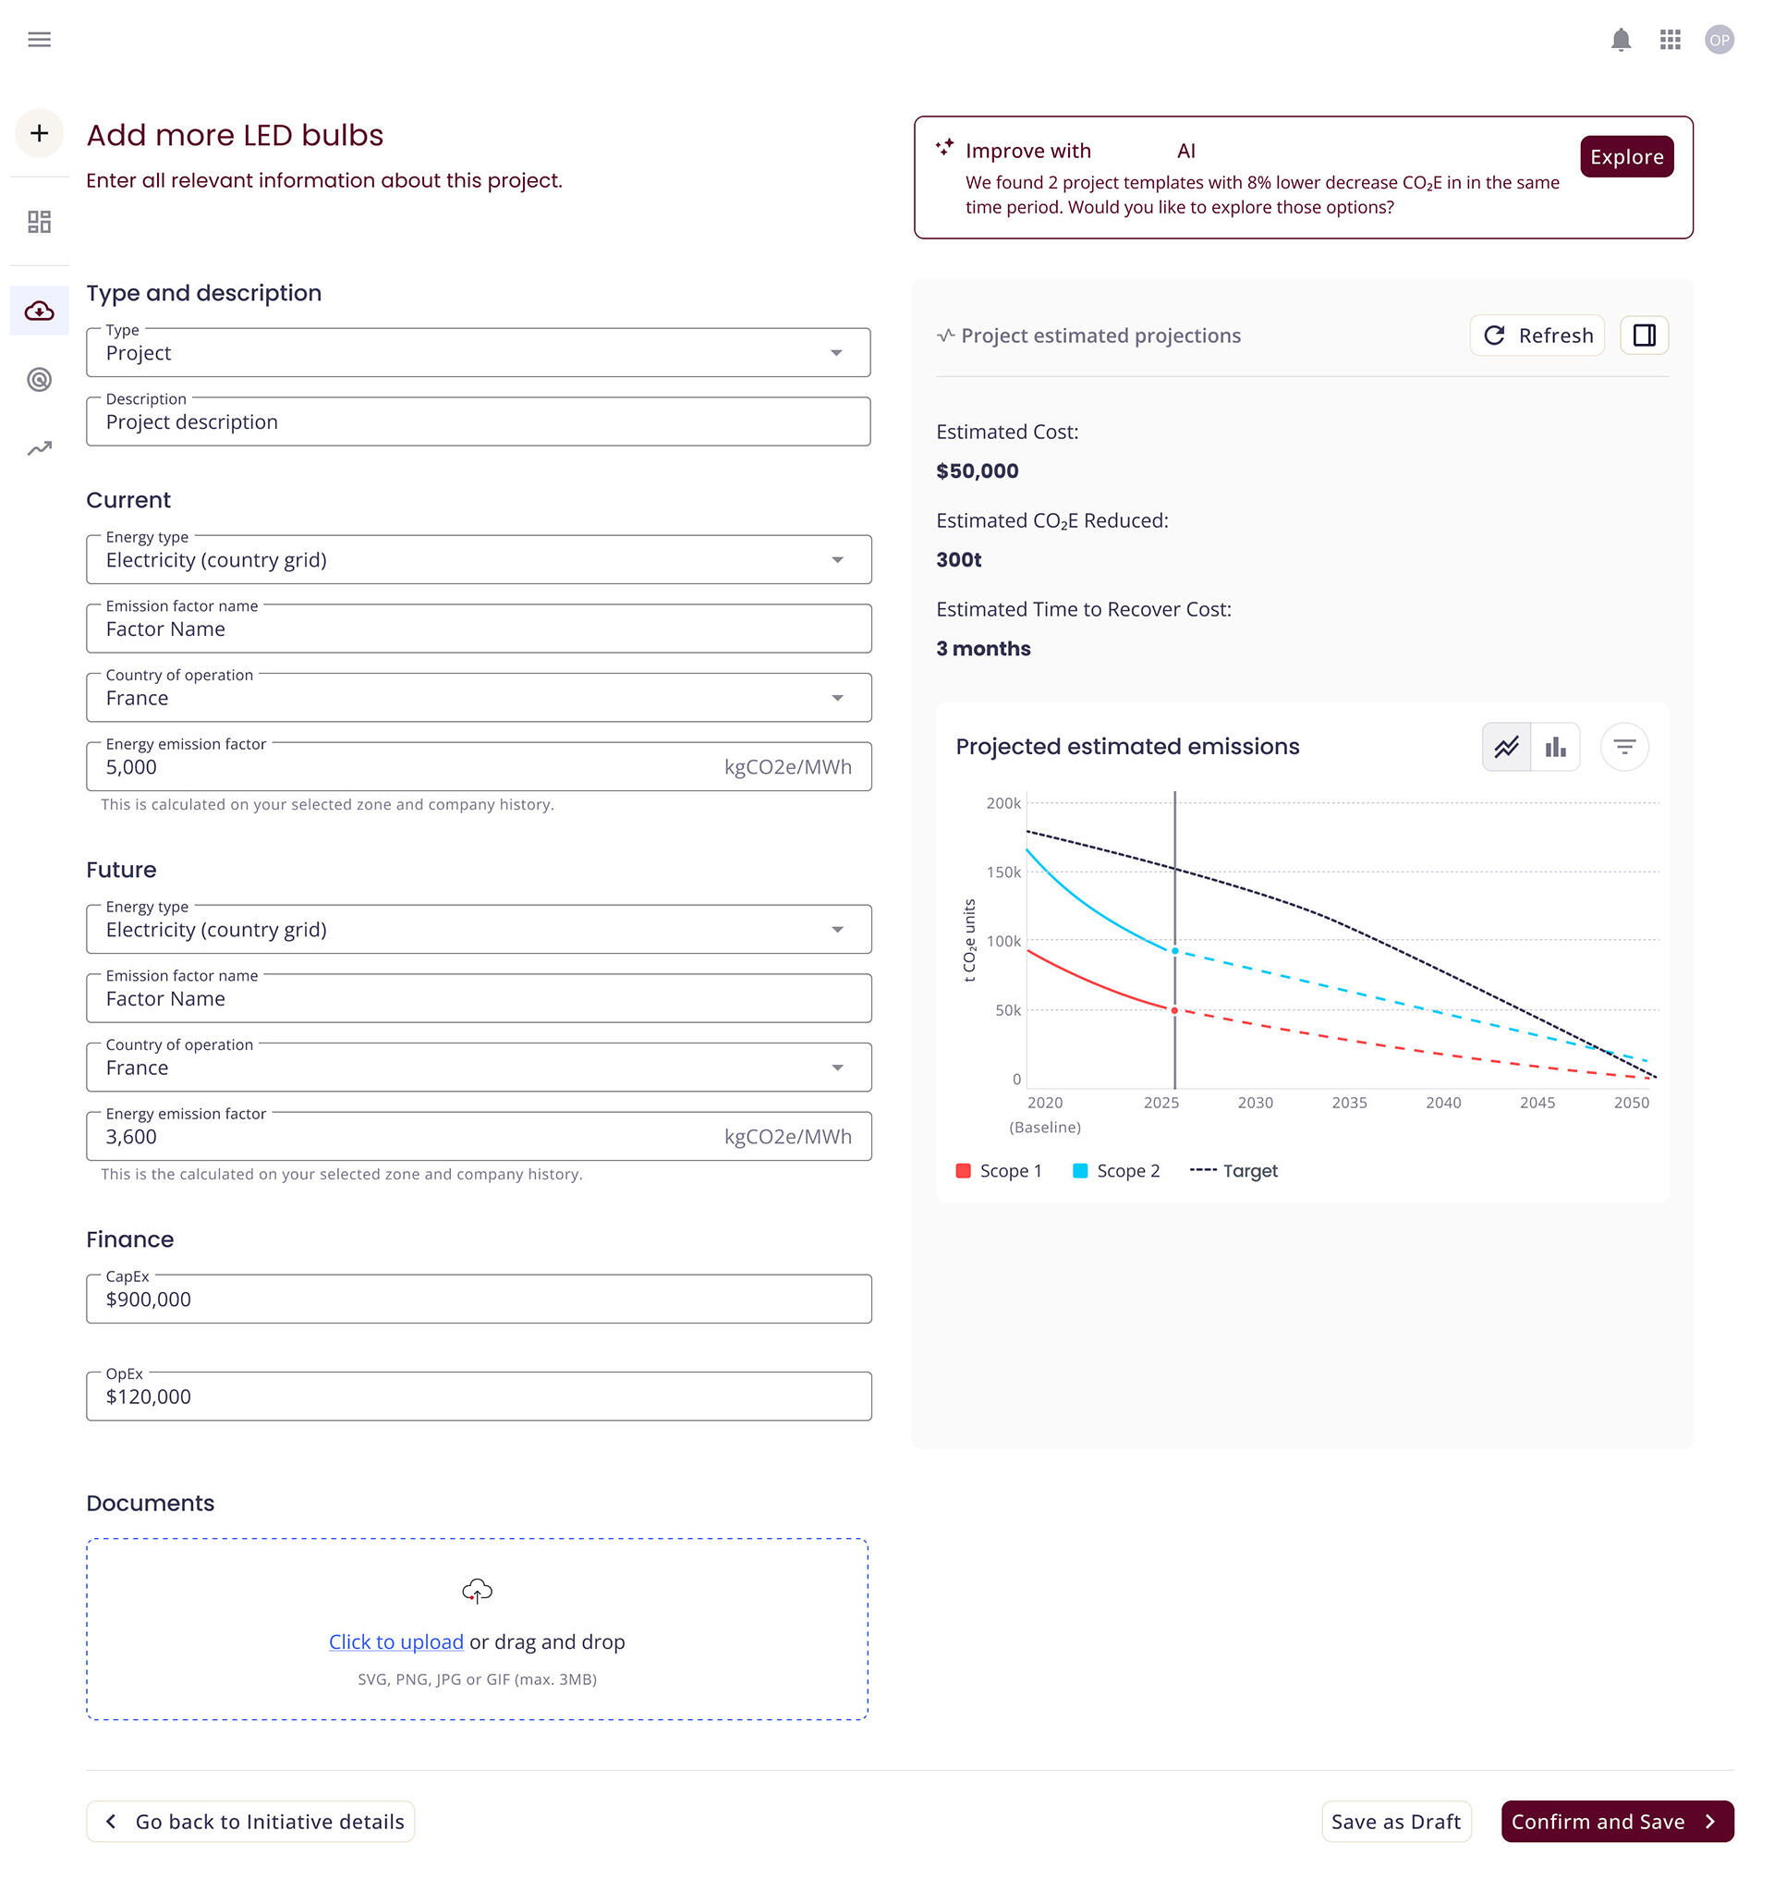Image resolution: width=1774 pixels, height=1904 pixels.
Task: Open the trends icon in the sidebar
Action: click(39, 447)
